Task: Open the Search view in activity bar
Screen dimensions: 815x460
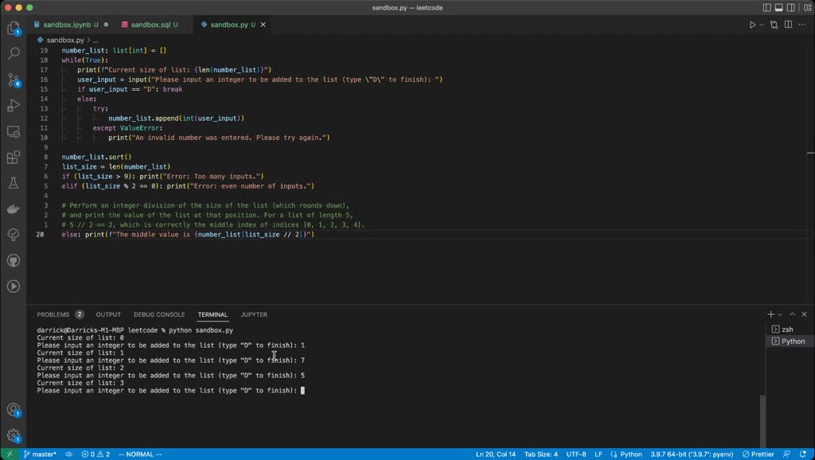Action: tap(14, 53)
